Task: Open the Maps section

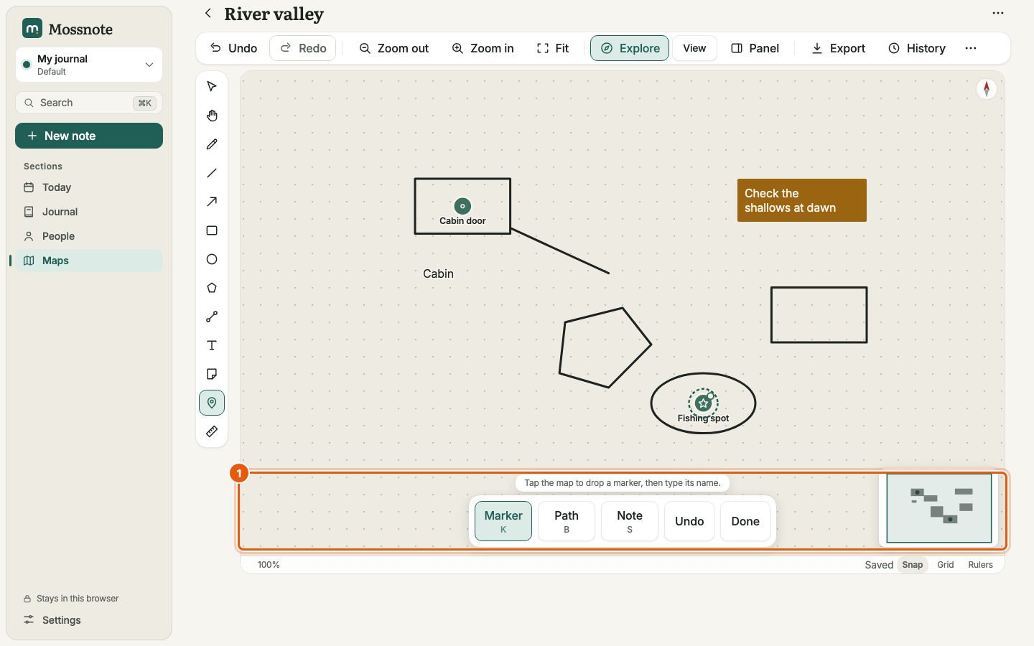Action: click(x=89, y=261)
